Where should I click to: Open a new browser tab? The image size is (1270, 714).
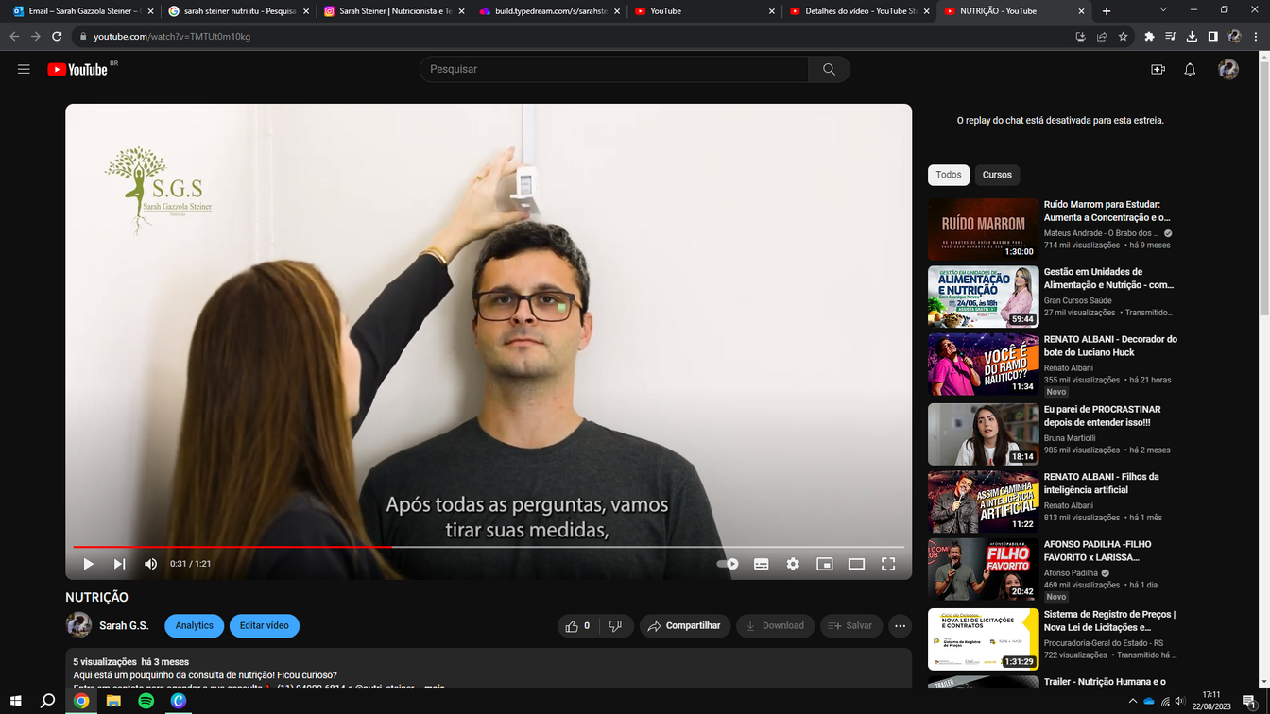[1107, 11]
